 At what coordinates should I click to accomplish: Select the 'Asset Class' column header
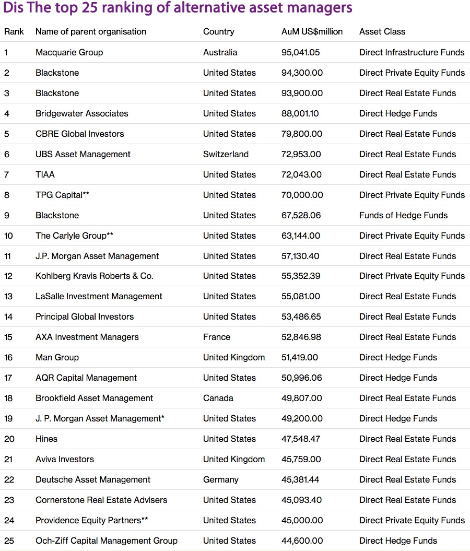click(382, 32)
